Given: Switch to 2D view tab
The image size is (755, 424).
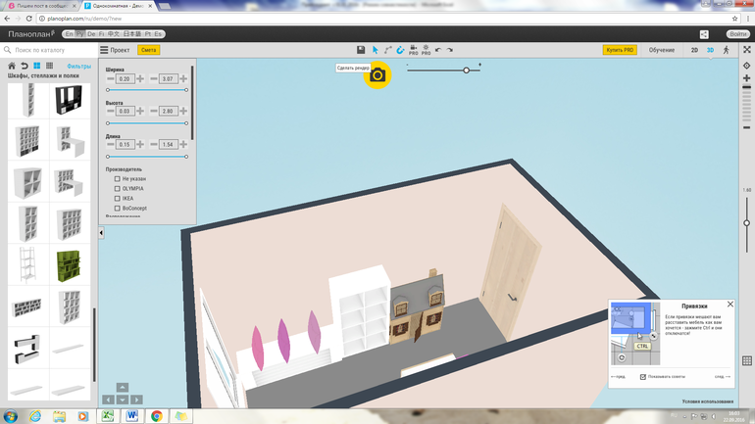Looking at the screenshot, I should coord(694,50).
